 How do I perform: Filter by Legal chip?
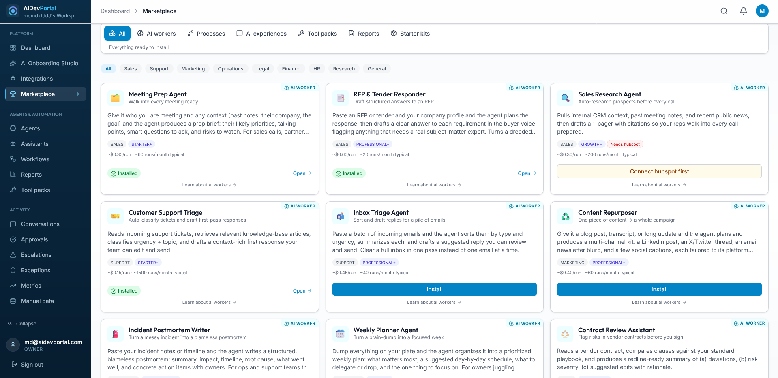coord(263,69)
